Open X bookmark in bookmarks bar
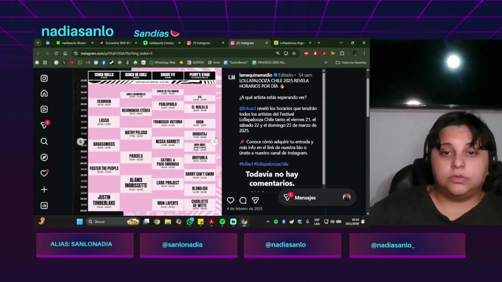Viewport: 502px width, 282px height. (x=64, y=62)
